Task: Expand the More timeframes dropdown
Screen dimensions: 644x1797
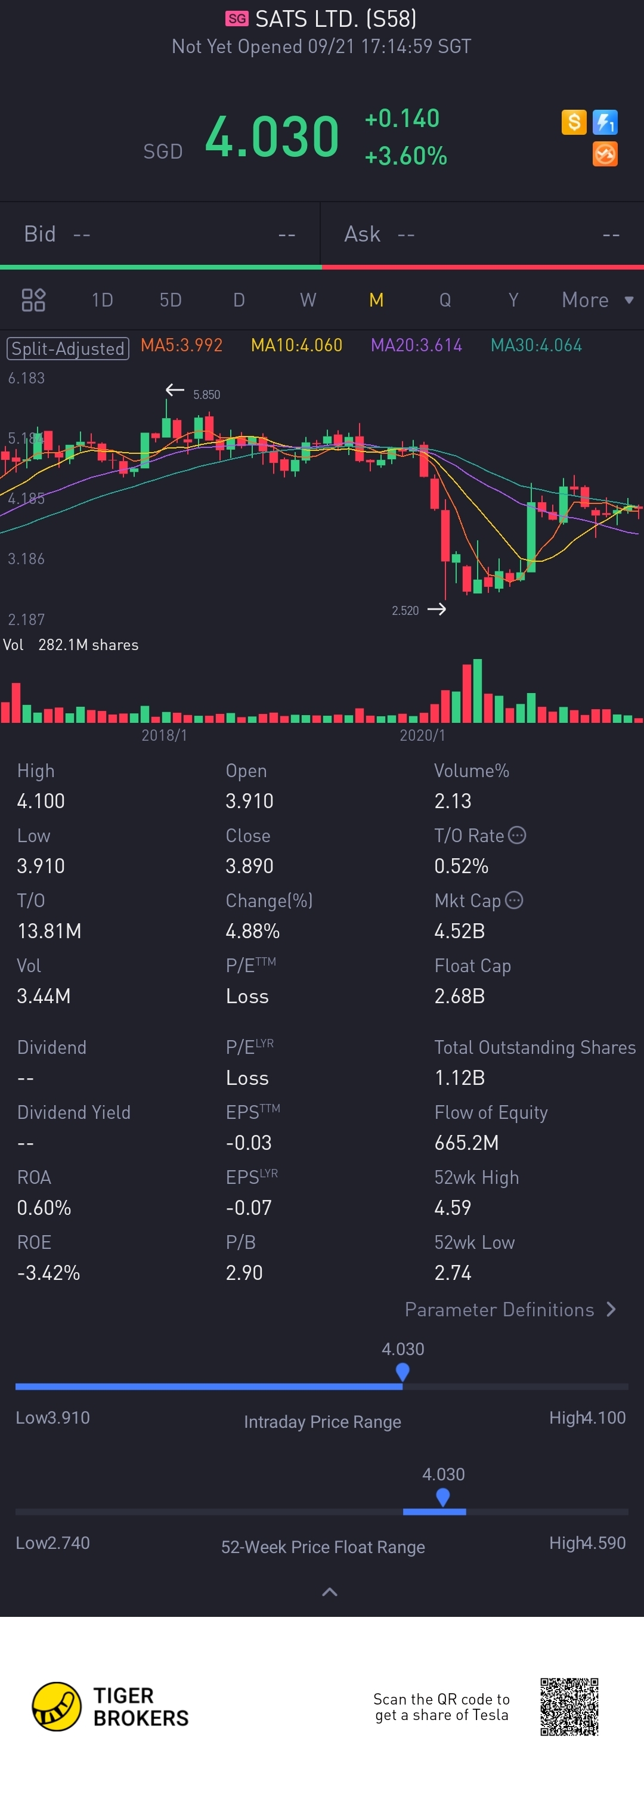Action: tap(597, 300)
